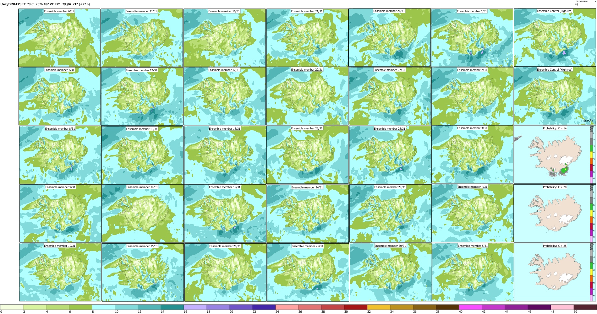Open the Ensemble member 20/31 map

pyautogui.click(x=225, y=273)
